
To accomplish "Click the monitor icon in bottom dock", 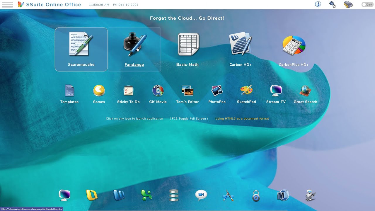I will pos(64,195).
